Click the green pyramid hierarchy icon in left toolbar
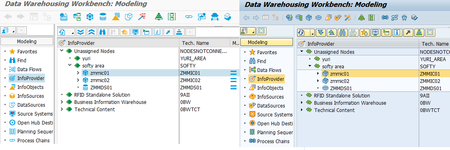This screenshot has width=450, height=150. point(158,17)
